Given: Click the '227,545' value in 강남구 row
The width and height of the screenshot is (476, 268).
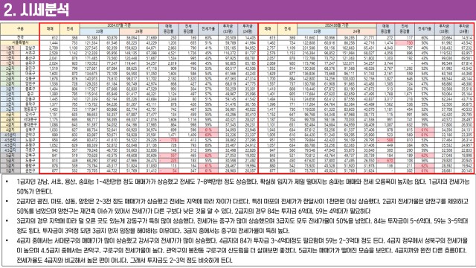Looking at the screenshot, I should [91, 48].
